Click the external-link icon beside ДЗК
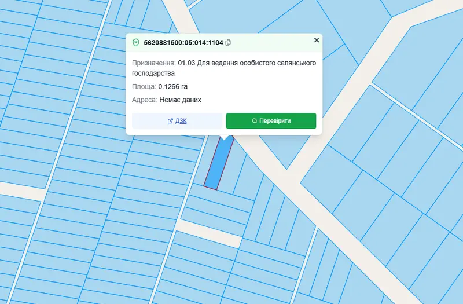This screenshot has height=304, width=463. click(170, 121)
